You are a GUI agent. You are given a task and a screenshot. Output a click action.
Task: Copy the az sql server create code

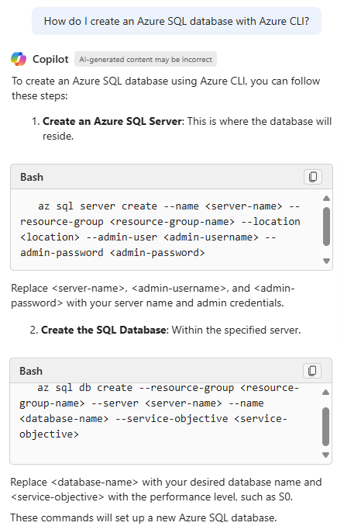[x=312, y=177]
